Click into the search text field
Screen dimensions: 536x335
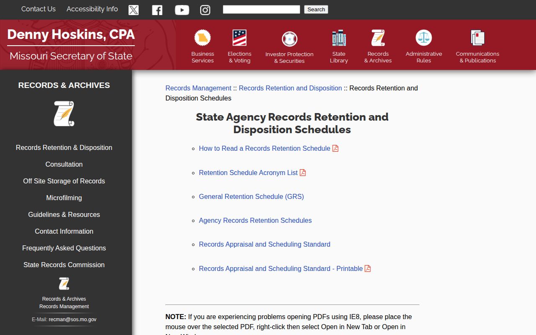[x=261, y=9]
